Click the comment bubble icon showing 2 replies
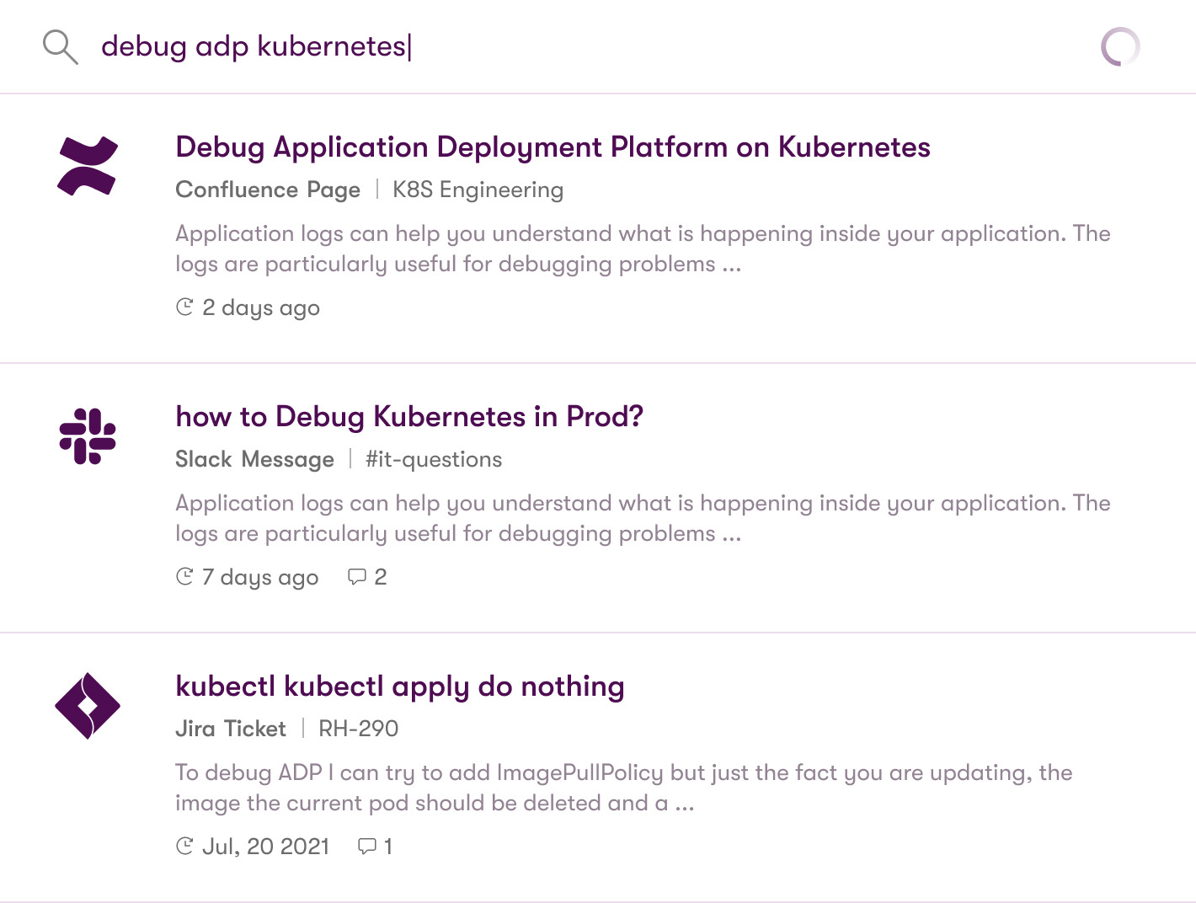1196x903 pixels. [x=357, y=577]
